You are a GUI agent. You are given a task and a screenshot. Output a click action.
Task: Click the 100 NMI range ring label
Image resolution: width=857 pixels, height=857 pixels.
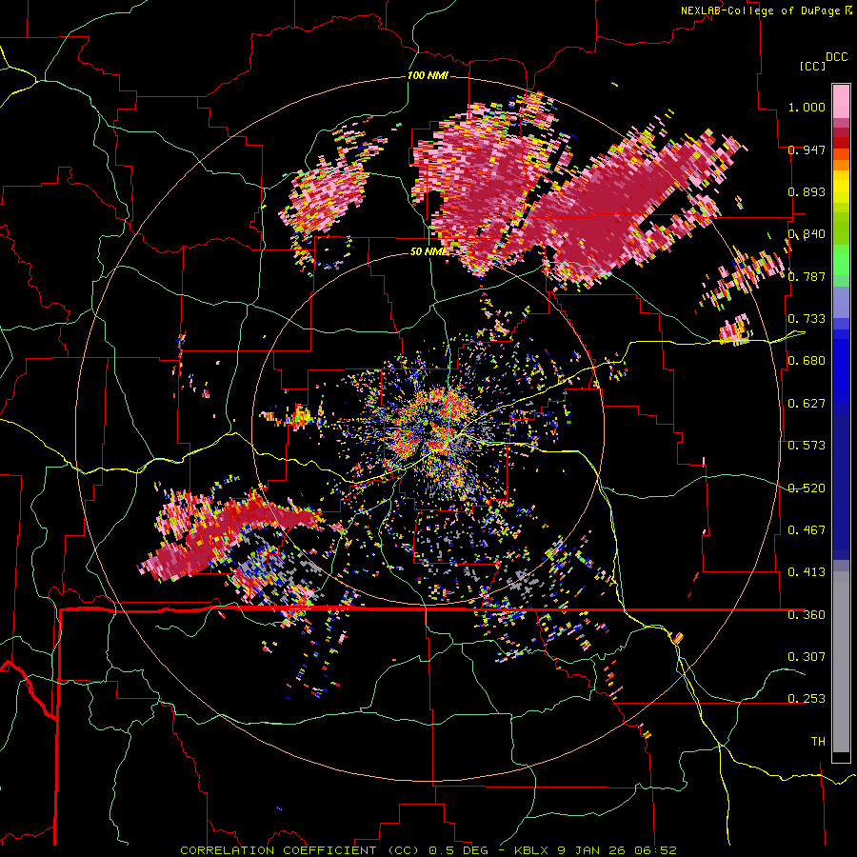[428, 75]
